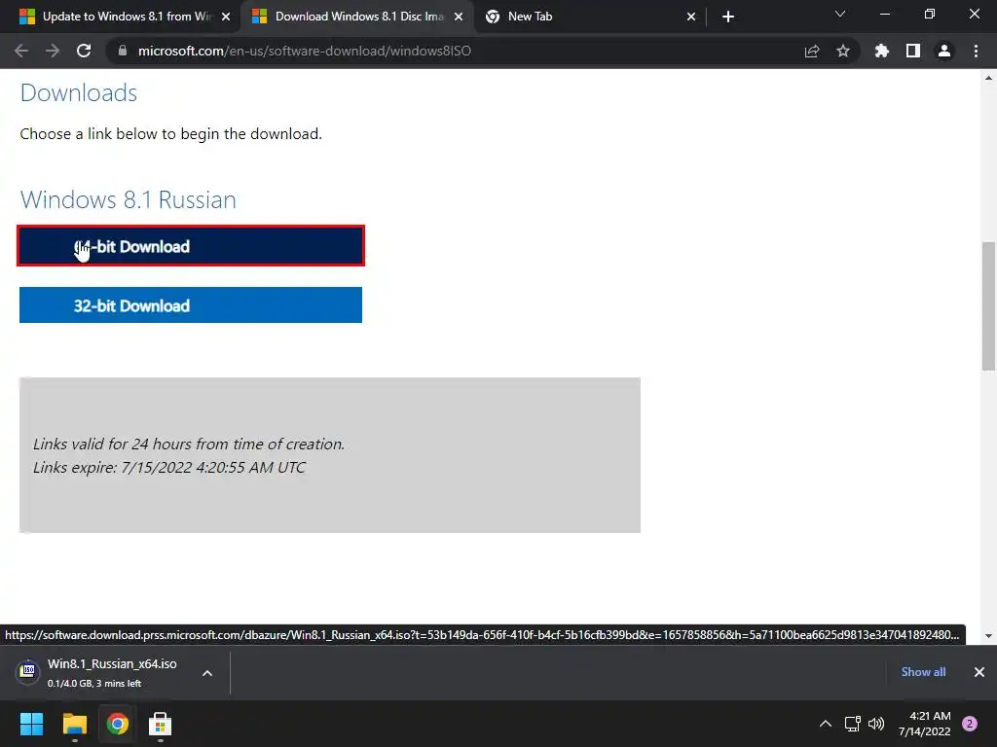Click the page vertical scrollbar thumb
This screenshot has height=747, width=997.
point(988,304)
